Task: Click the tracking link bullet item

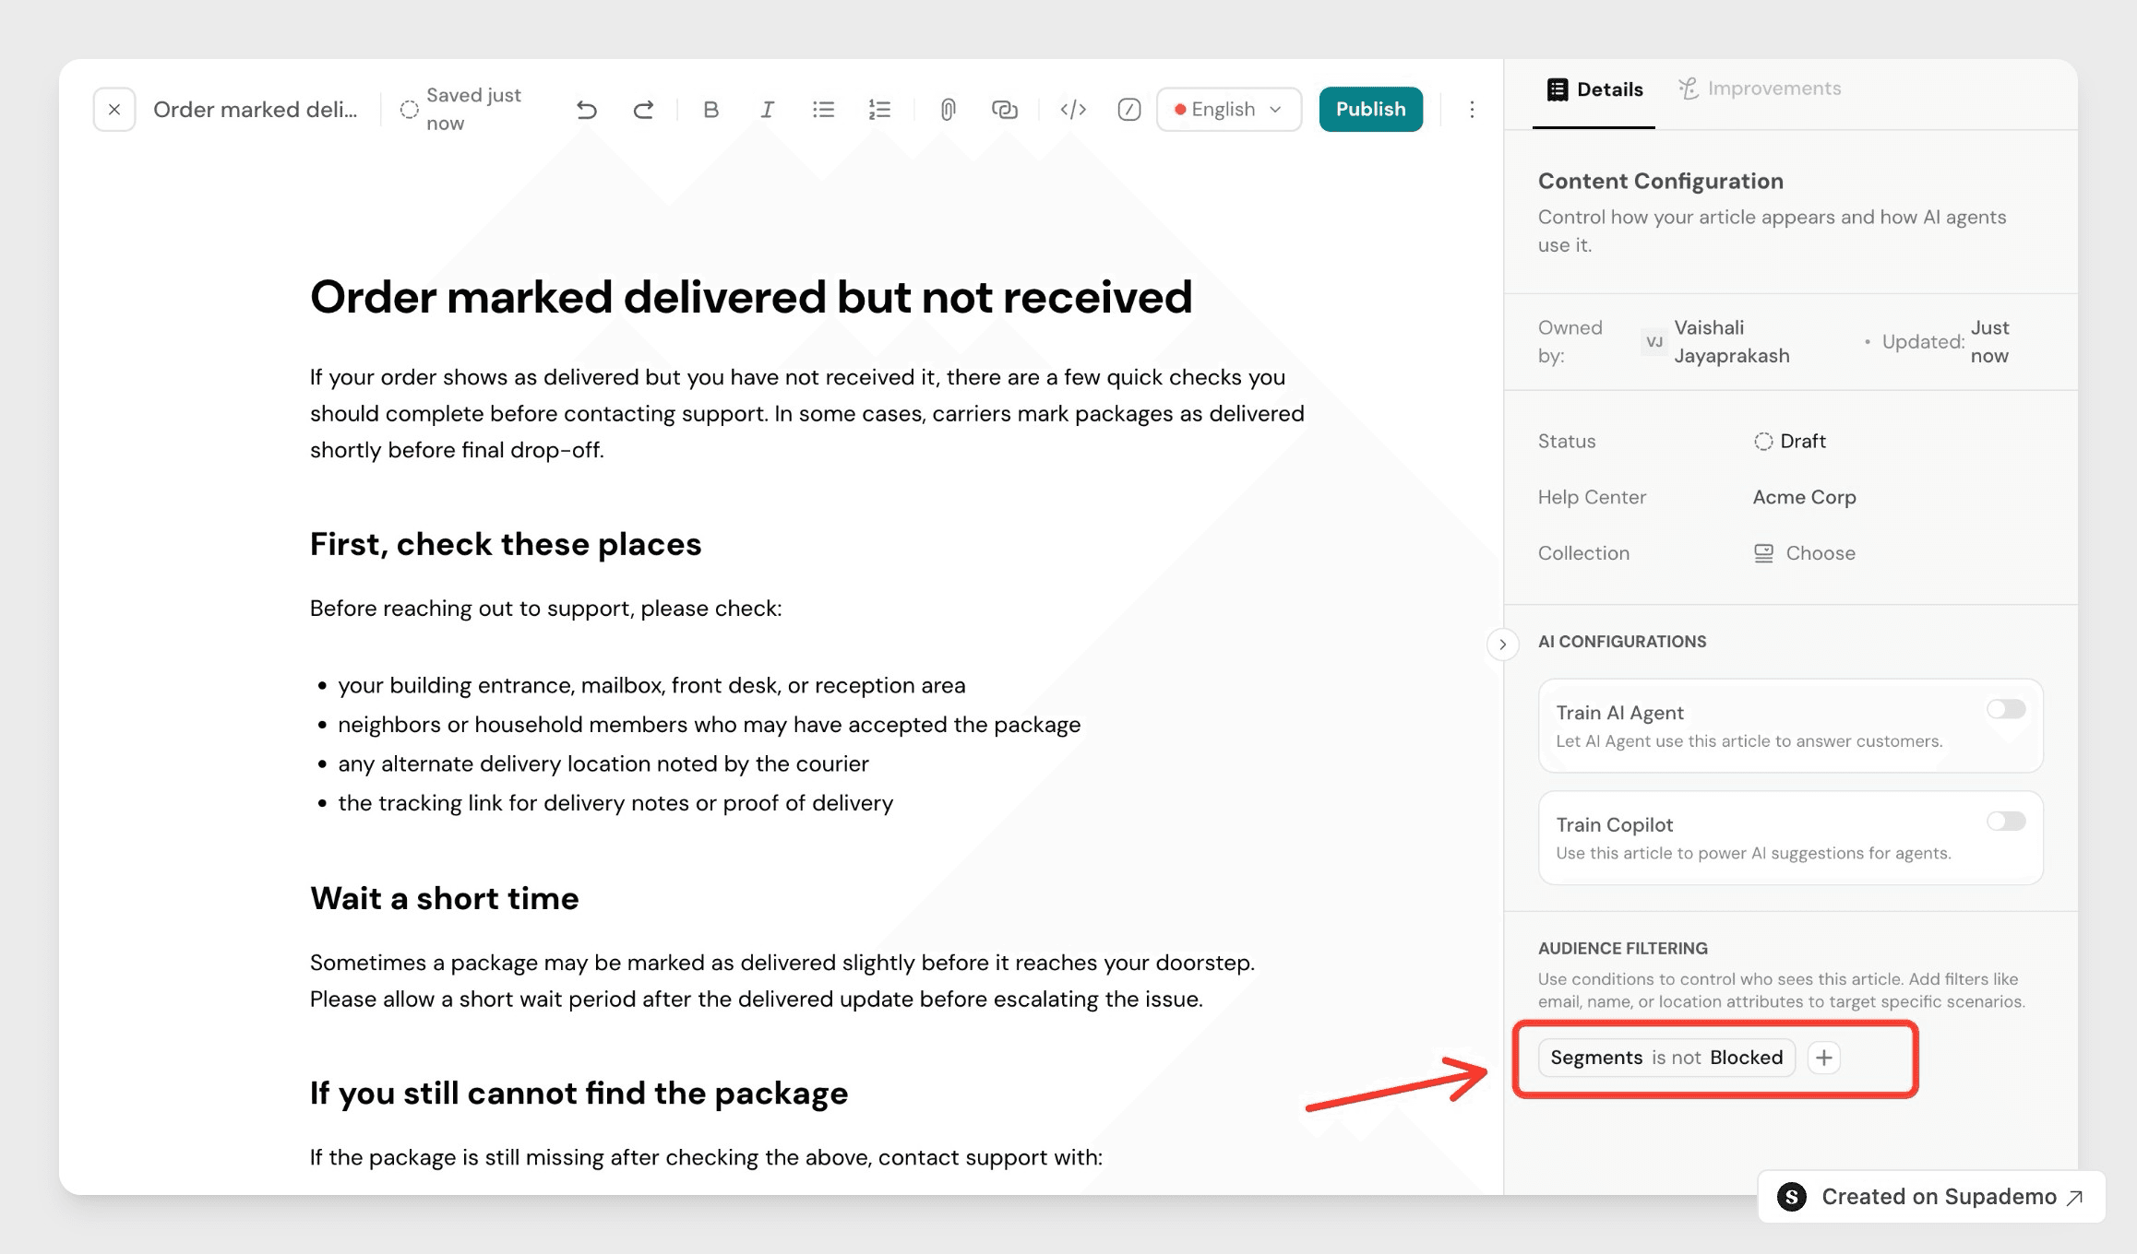Action: click(x=615, y=803)
